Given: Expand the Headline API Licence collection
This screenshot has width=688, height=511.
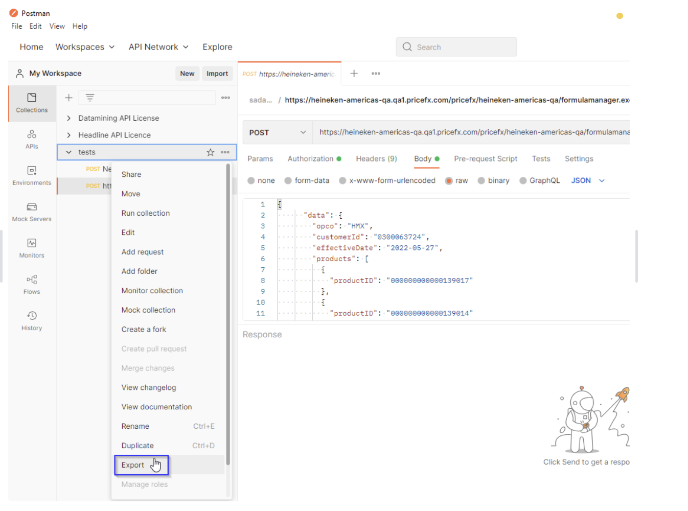Looking at the screenshot, I should (x=68, y=135).
